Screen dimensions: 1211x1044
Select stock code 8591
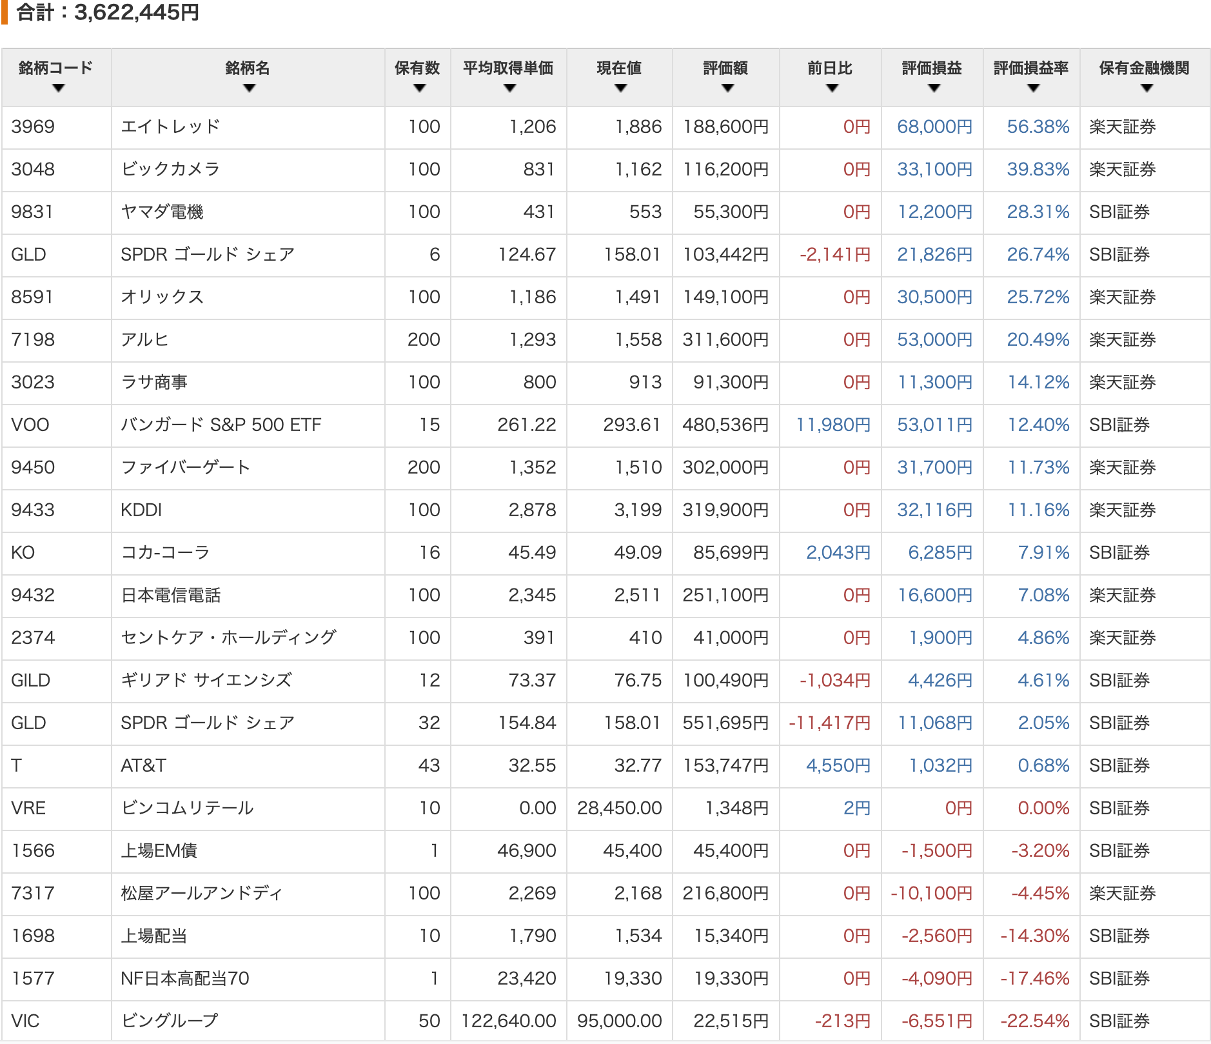point(32,297)
